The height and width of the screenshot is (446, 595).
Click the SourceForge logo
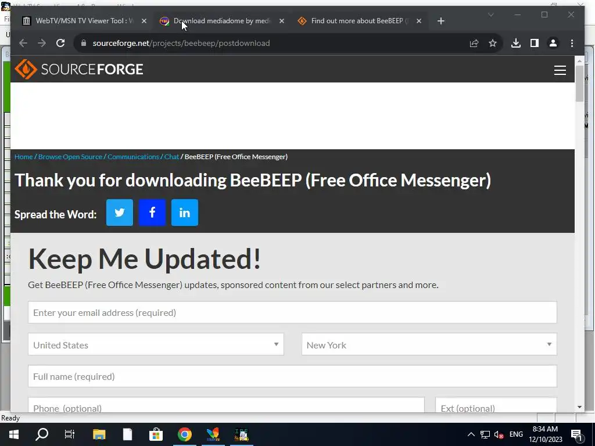click(79, 69)
